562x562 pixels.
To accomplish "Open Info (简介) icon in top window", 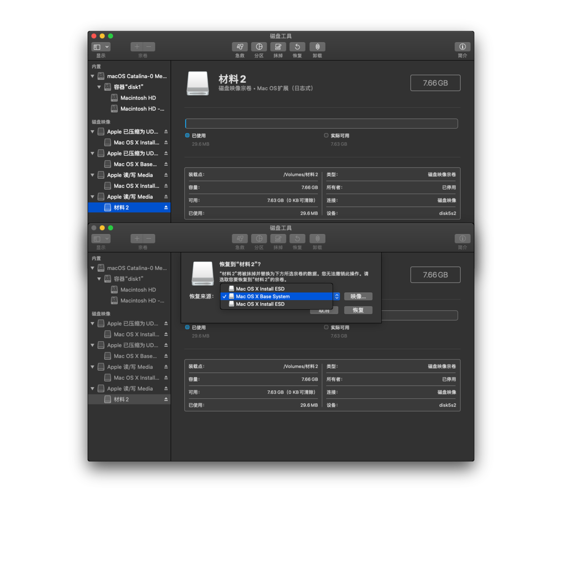I will tap(463, 47).
